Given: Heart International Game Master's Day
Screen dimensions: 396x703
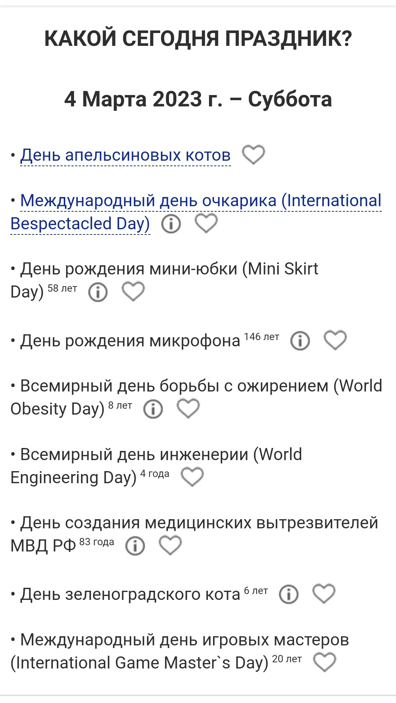Looking at the screenshot, I should pos(324,662).
